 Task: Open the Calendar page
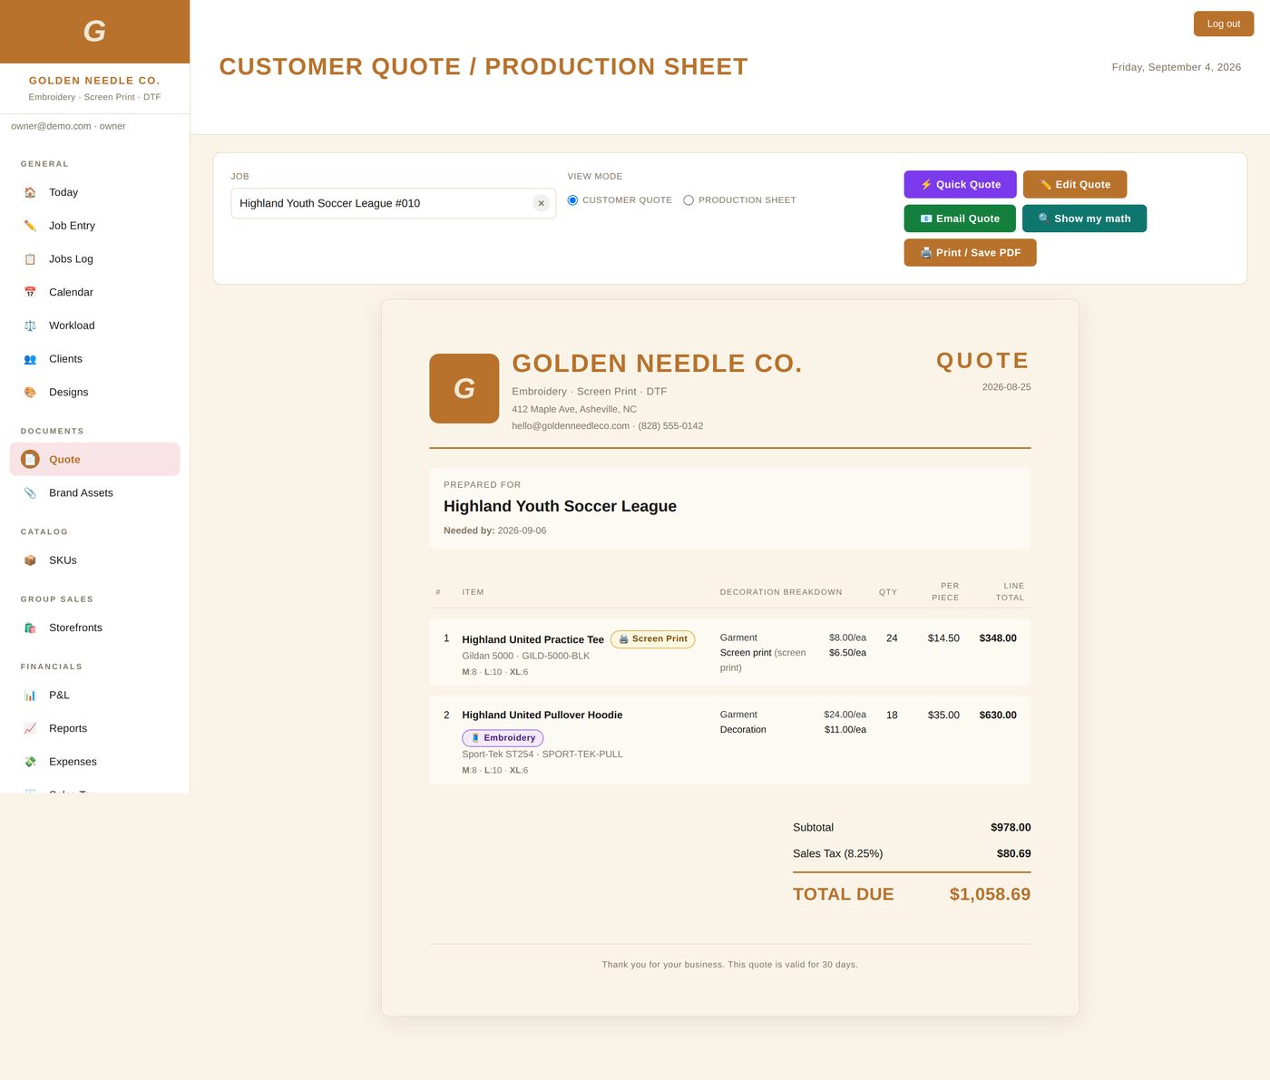tap(94, 292)
